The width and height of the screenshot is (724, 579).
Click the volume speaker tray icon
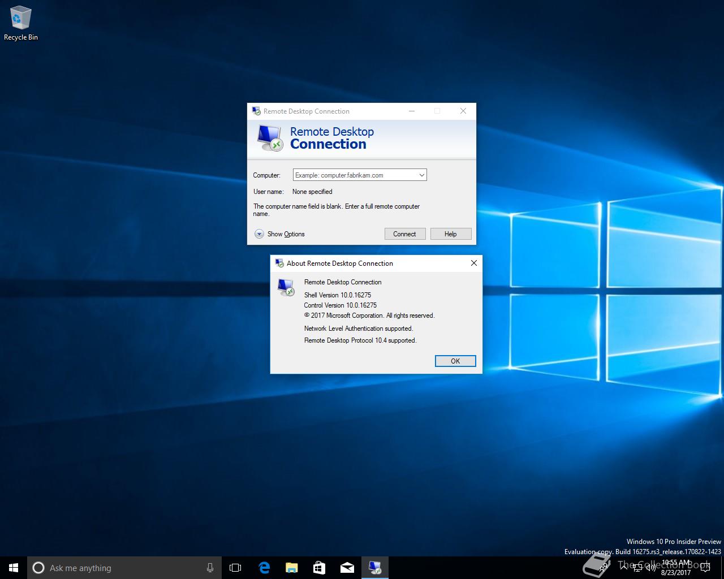650,568
